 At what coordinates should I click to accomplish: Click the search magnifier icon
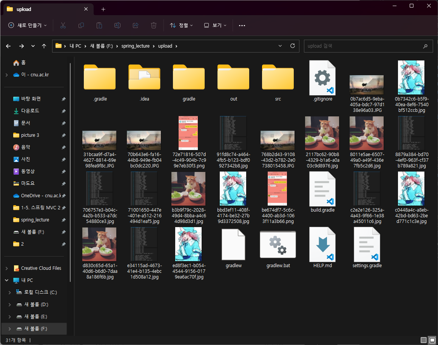425,46
